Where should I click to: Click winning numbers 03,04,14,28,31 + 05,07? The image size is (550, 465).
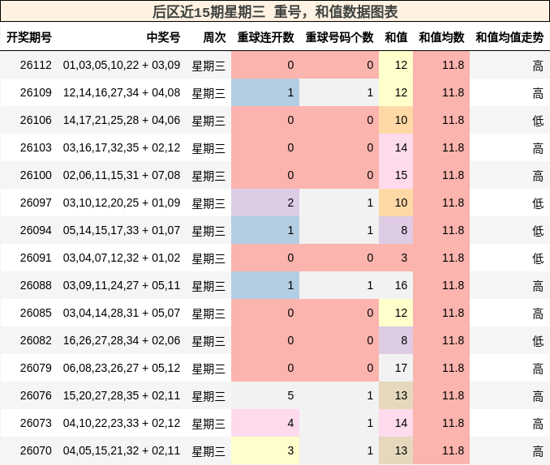122,313
